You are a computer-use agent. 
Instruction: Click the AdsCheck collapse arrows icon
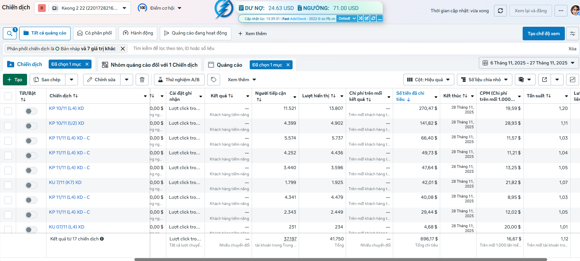point(361,18)
